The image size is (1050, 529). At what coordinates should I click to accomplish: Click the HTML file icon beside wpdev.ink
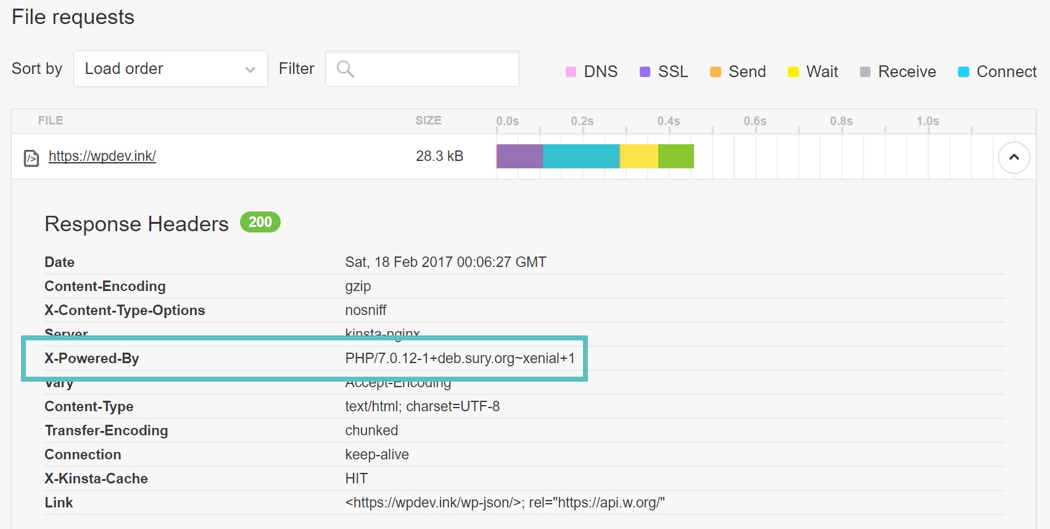tap(31, 158)
